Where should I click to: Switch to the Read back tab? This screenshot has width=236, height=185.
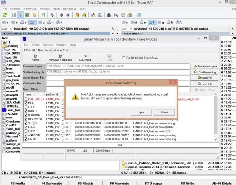point(44,50)
